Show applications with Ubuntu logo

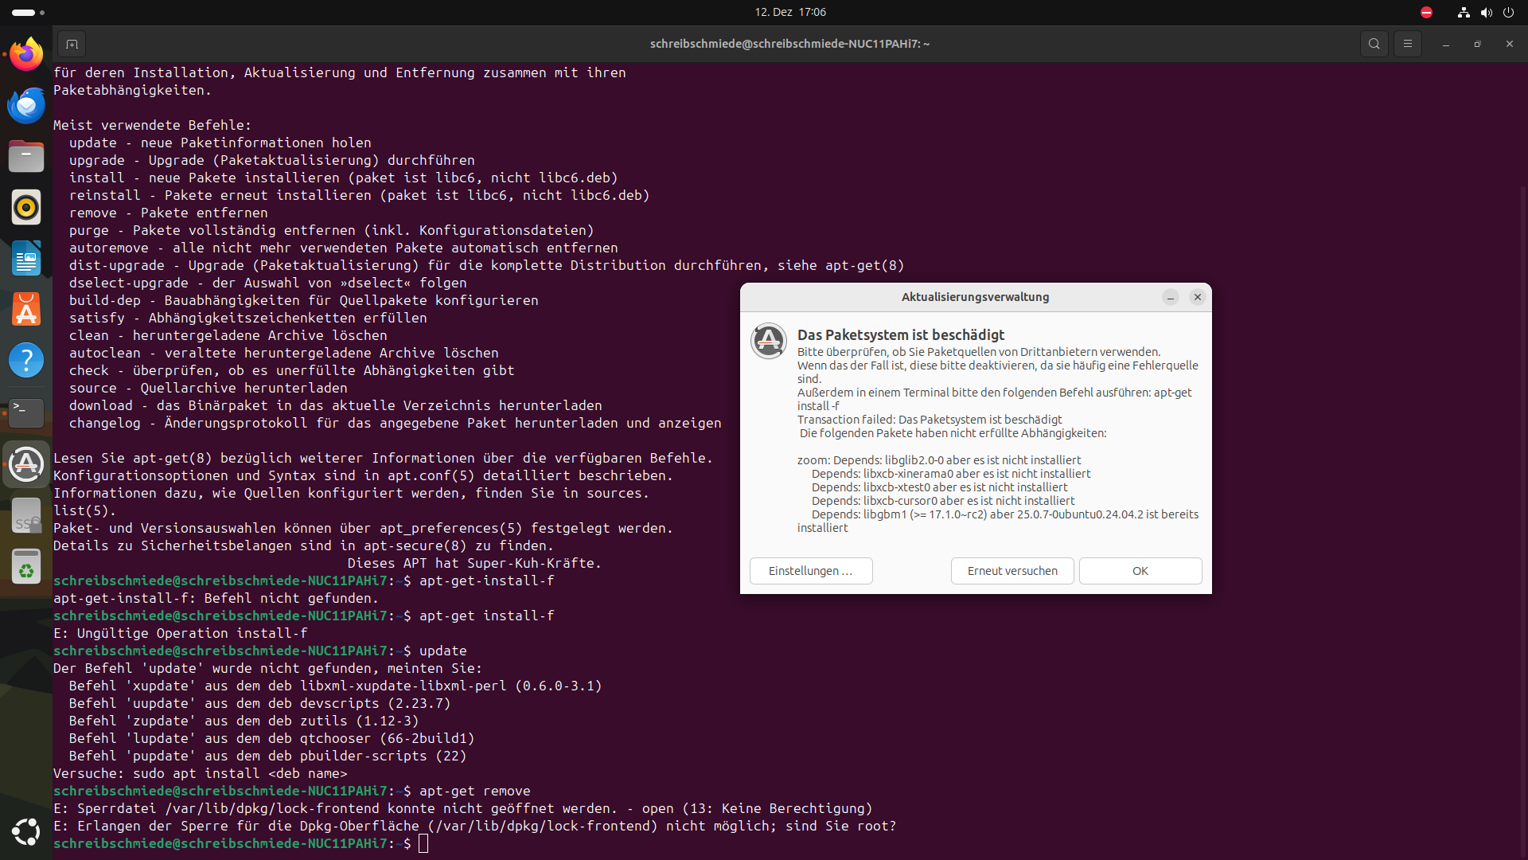26,832
